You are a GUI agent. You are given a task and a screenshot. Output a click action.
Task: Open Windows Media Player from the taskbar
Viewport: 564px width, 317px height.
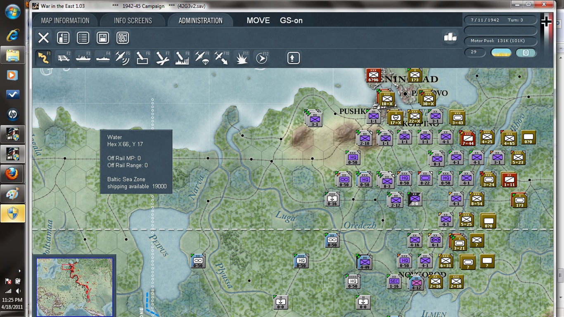point(12,75)
